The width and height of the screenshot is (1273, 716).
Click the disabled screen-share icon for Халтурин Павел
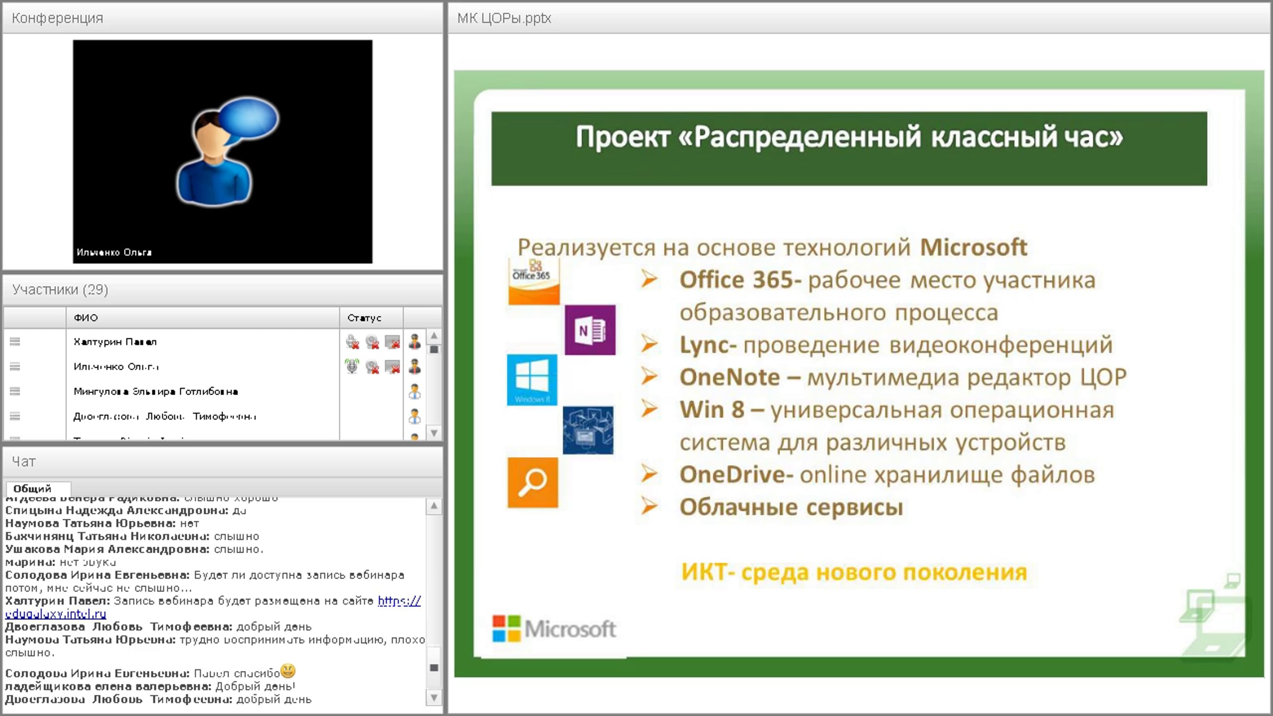click(393, 342)
